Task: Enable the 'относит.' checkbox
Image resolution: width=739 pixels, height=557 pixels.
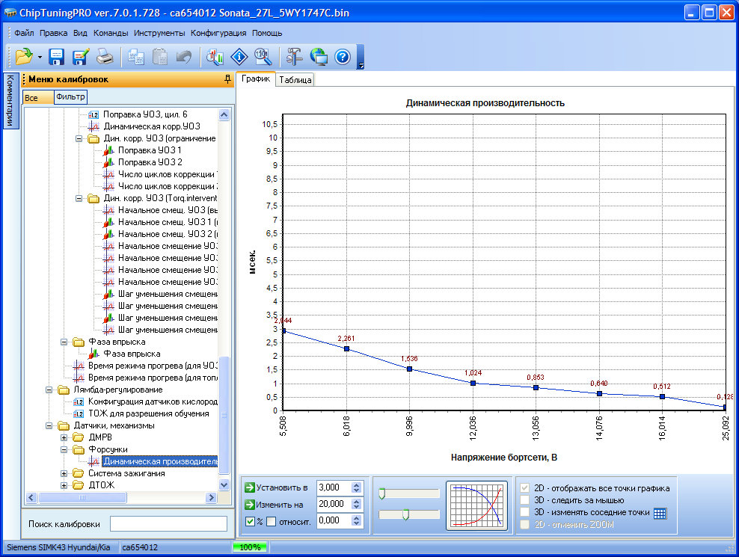Action: 272,521
